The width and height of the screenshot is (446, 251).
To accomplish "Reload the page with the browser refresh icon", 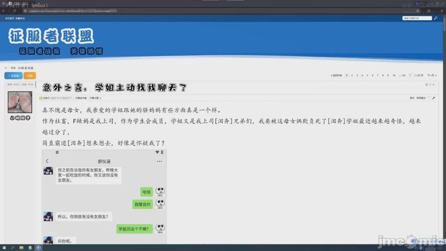I will coord(15,11).
